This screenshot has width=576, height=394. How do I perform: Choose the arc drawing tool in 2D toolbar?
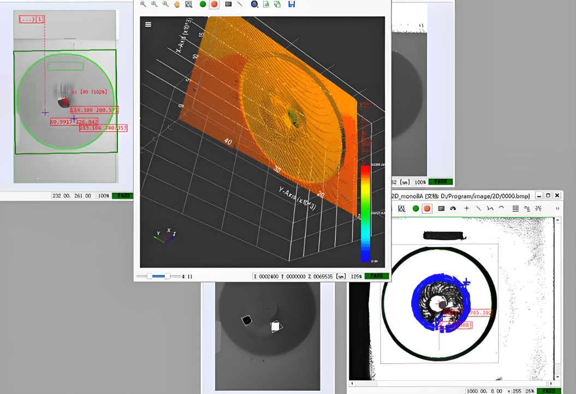click(x=501, y=208)
